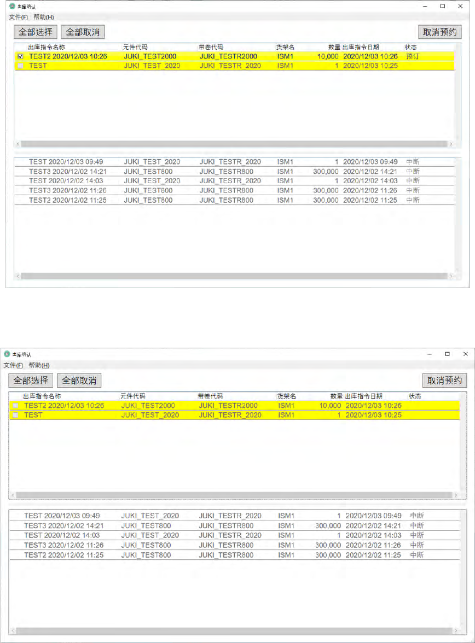Click right scroll arrow of lower window bottom list
475x643 pixels.
[456, 631]
